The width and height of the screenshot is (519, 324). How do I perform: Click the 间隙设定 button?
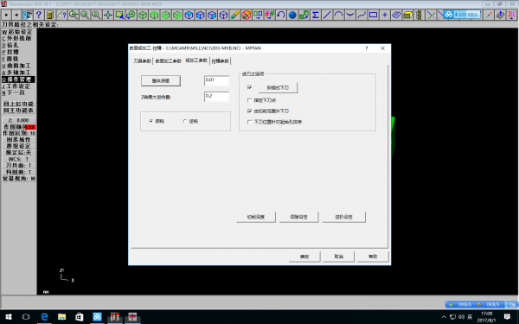[299, 217]
